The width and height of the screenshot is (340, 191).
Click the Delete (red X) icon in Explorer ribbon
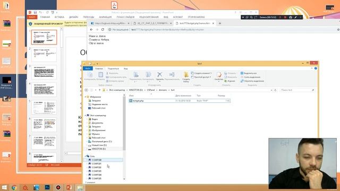pyautogui.click(x=159, y=75)
